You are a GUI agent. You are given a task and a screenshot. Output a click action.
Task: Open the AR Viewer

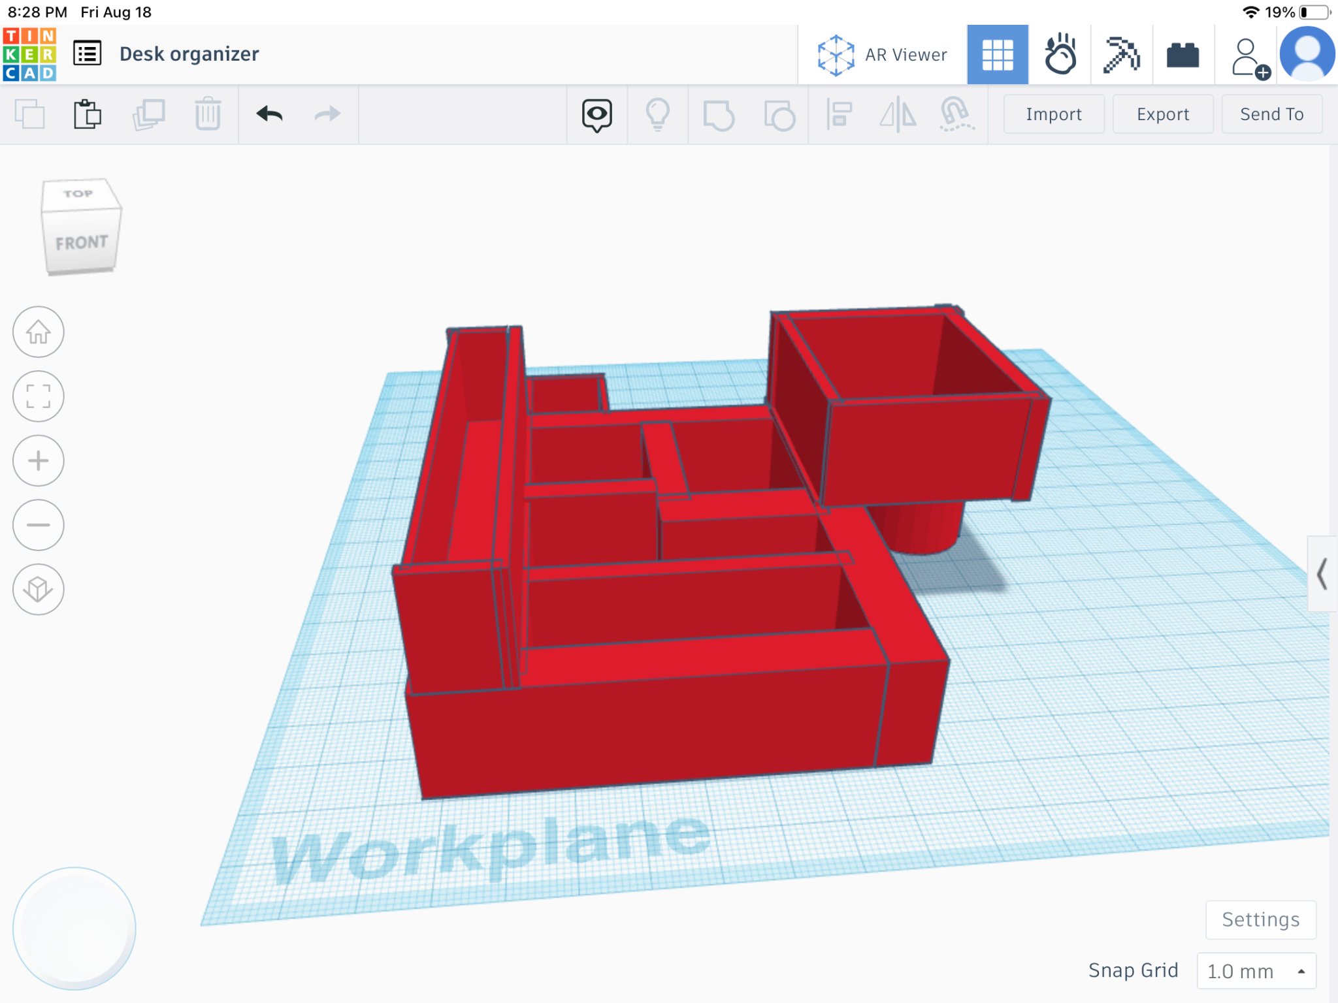pyautogui.click(x=882, y=55)
